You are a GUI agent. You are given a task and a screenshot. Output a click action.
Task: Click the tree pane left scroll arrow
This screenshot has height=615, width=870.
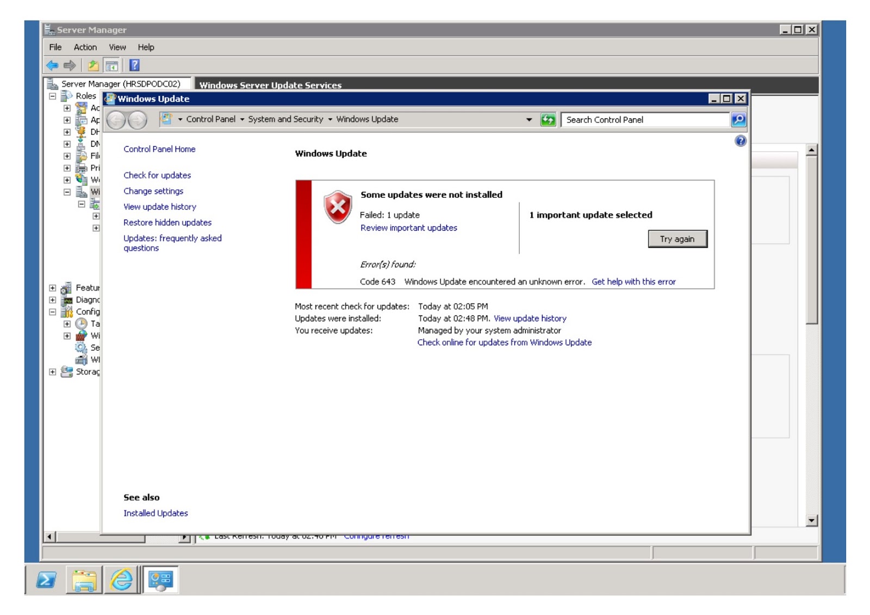(49, 537)
